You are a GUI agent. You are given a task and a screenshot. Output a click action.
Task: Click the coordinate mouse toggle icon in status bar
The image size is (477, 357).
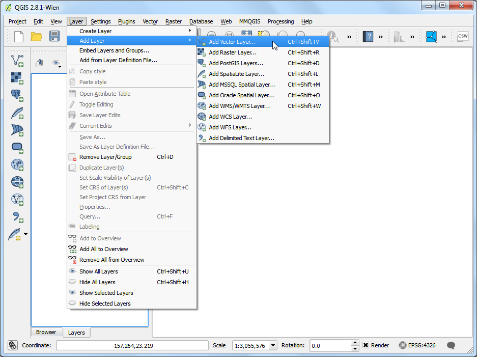pos(13,345)
